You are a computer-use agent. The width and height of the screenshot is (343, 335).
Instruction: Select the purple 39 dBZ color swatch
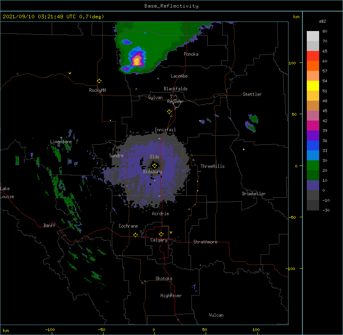click(313, 135)
